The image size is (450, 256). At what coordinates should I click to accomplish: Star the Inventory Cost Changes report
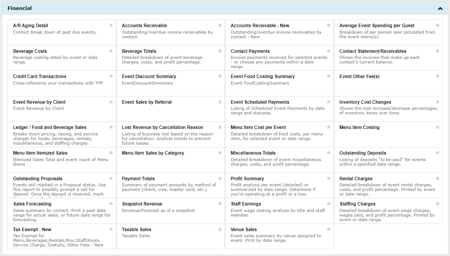(437, 102)
